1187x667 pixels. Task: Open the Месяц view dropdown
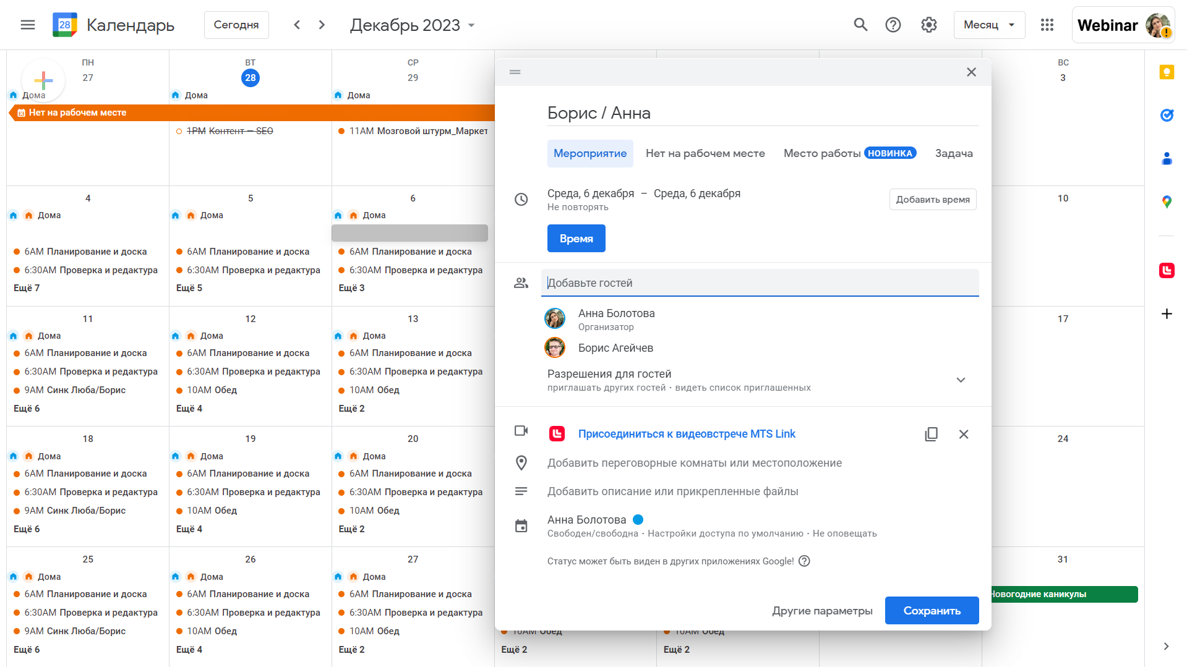[x=989, y=25]
